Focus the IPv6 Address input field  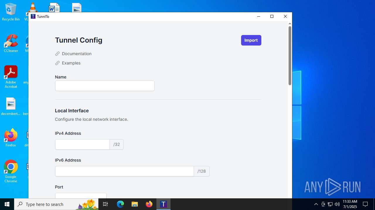[124, 171]
